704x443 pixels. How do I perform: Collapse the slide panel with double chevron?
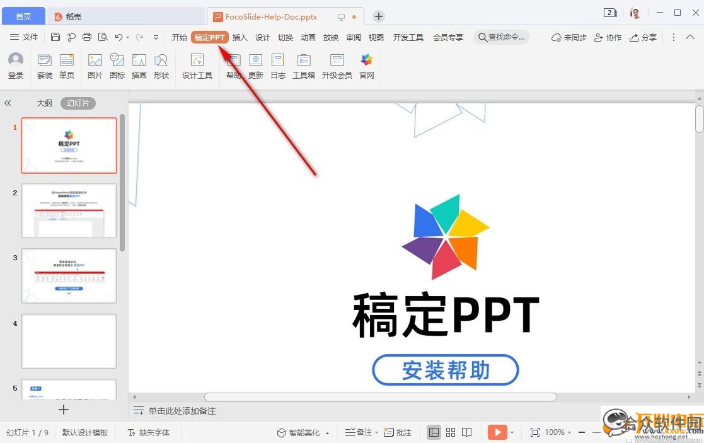click(x=8, y=103)
